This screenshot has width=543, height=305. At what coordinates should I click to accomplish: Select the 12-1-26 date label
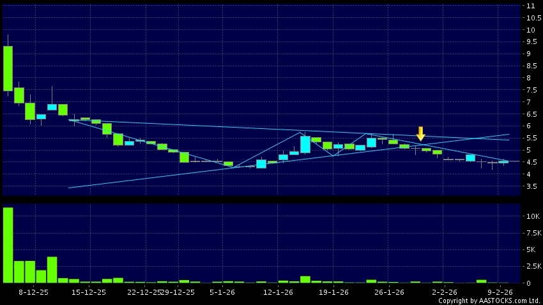click(279, 292)
